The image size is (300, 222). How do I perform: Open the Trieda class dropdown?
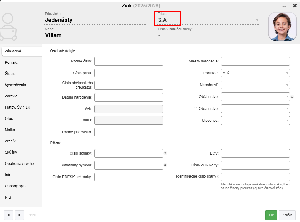[x=257, y=20]
